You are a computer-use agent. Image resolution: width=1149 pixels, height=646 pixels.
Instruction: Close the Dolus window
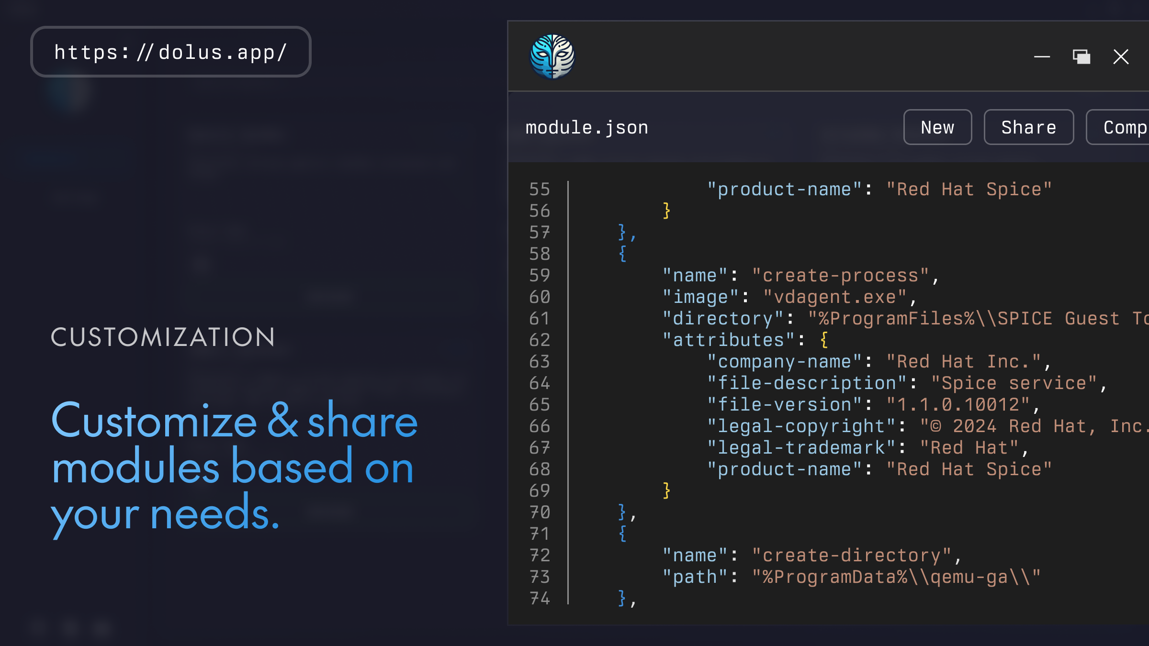point(1121,56)
